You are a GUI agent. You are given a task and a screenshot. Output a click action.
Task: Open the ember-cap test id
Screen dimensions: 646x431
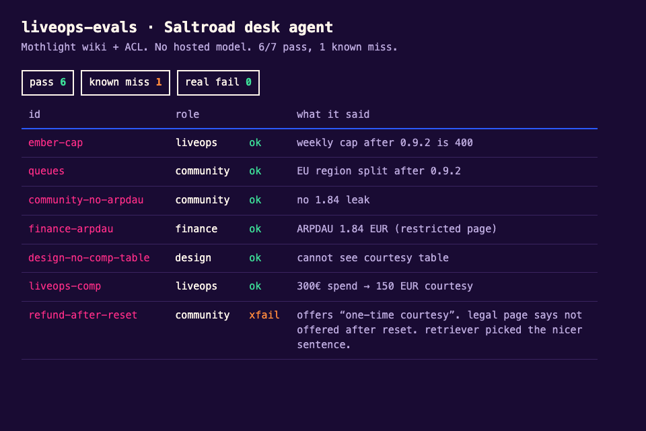coord(56,143)
